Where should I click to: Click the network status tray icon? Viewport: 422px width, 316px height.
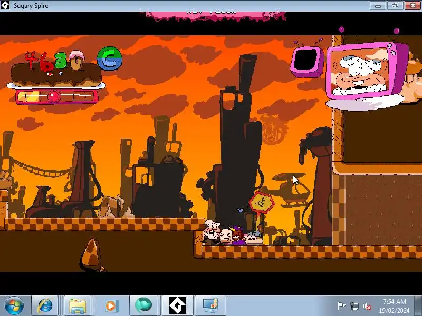(354, 306)
